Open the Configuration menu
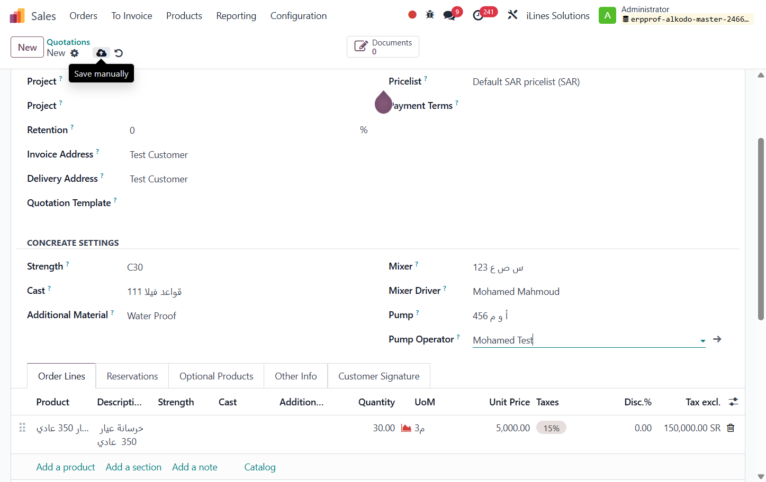Screen dimensions: 766x482 point(299,16)
